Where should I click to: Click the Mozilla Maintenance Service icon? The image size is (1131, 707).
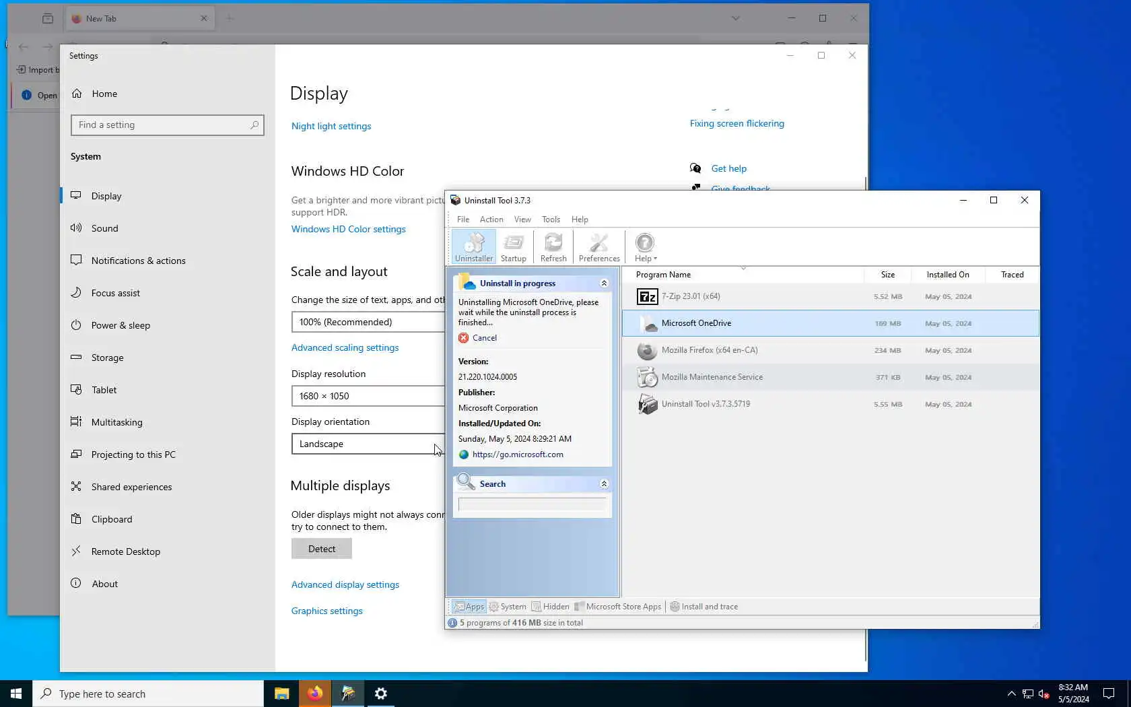647,377
